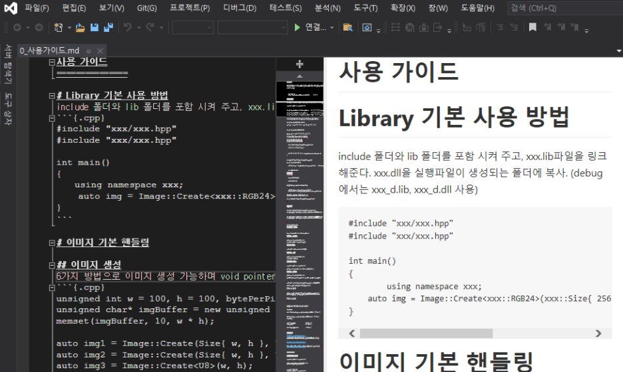623x372 pixels.
Task: Open the 파일(F) menu
Action: point(37,8)
